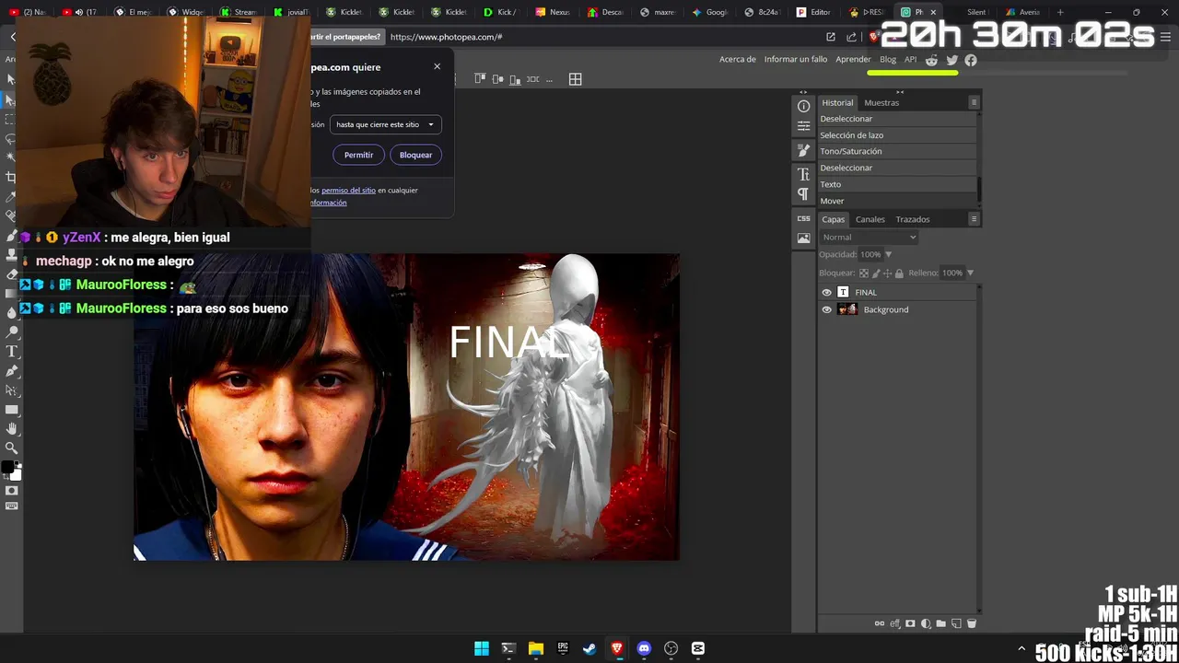Click the new folder icon in layers footer

(x=940, y=623)
